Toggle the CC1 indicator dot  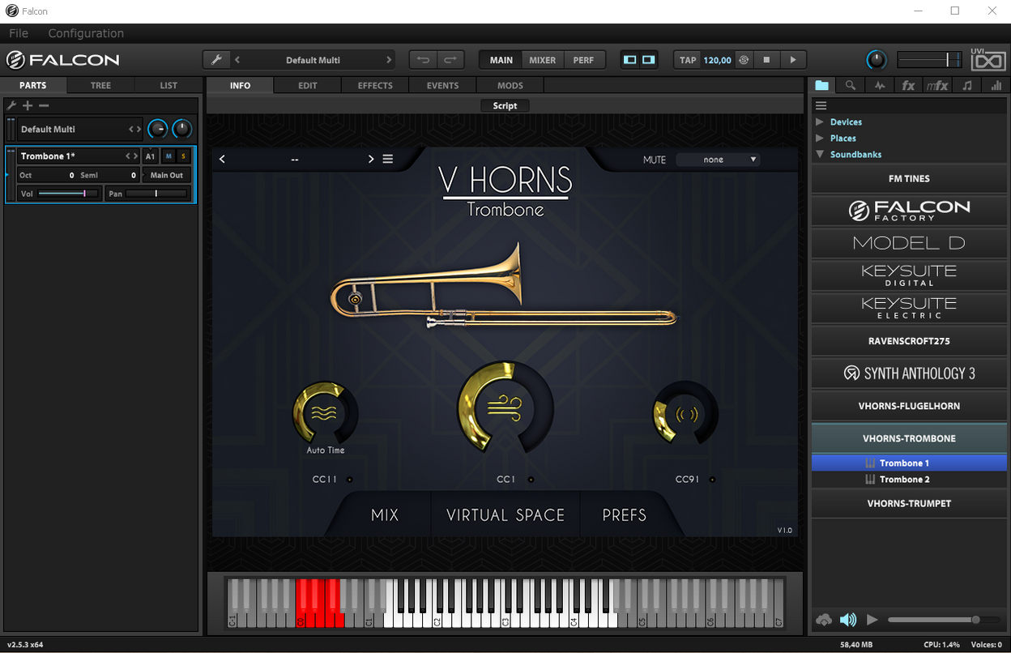531,480
